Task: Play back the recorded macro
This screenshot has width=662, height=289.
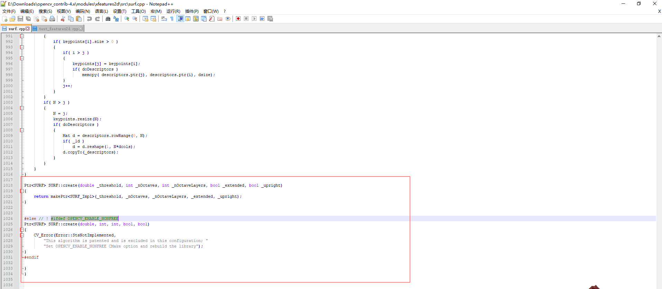Action: pyautogui.click(x=254, y=19)
